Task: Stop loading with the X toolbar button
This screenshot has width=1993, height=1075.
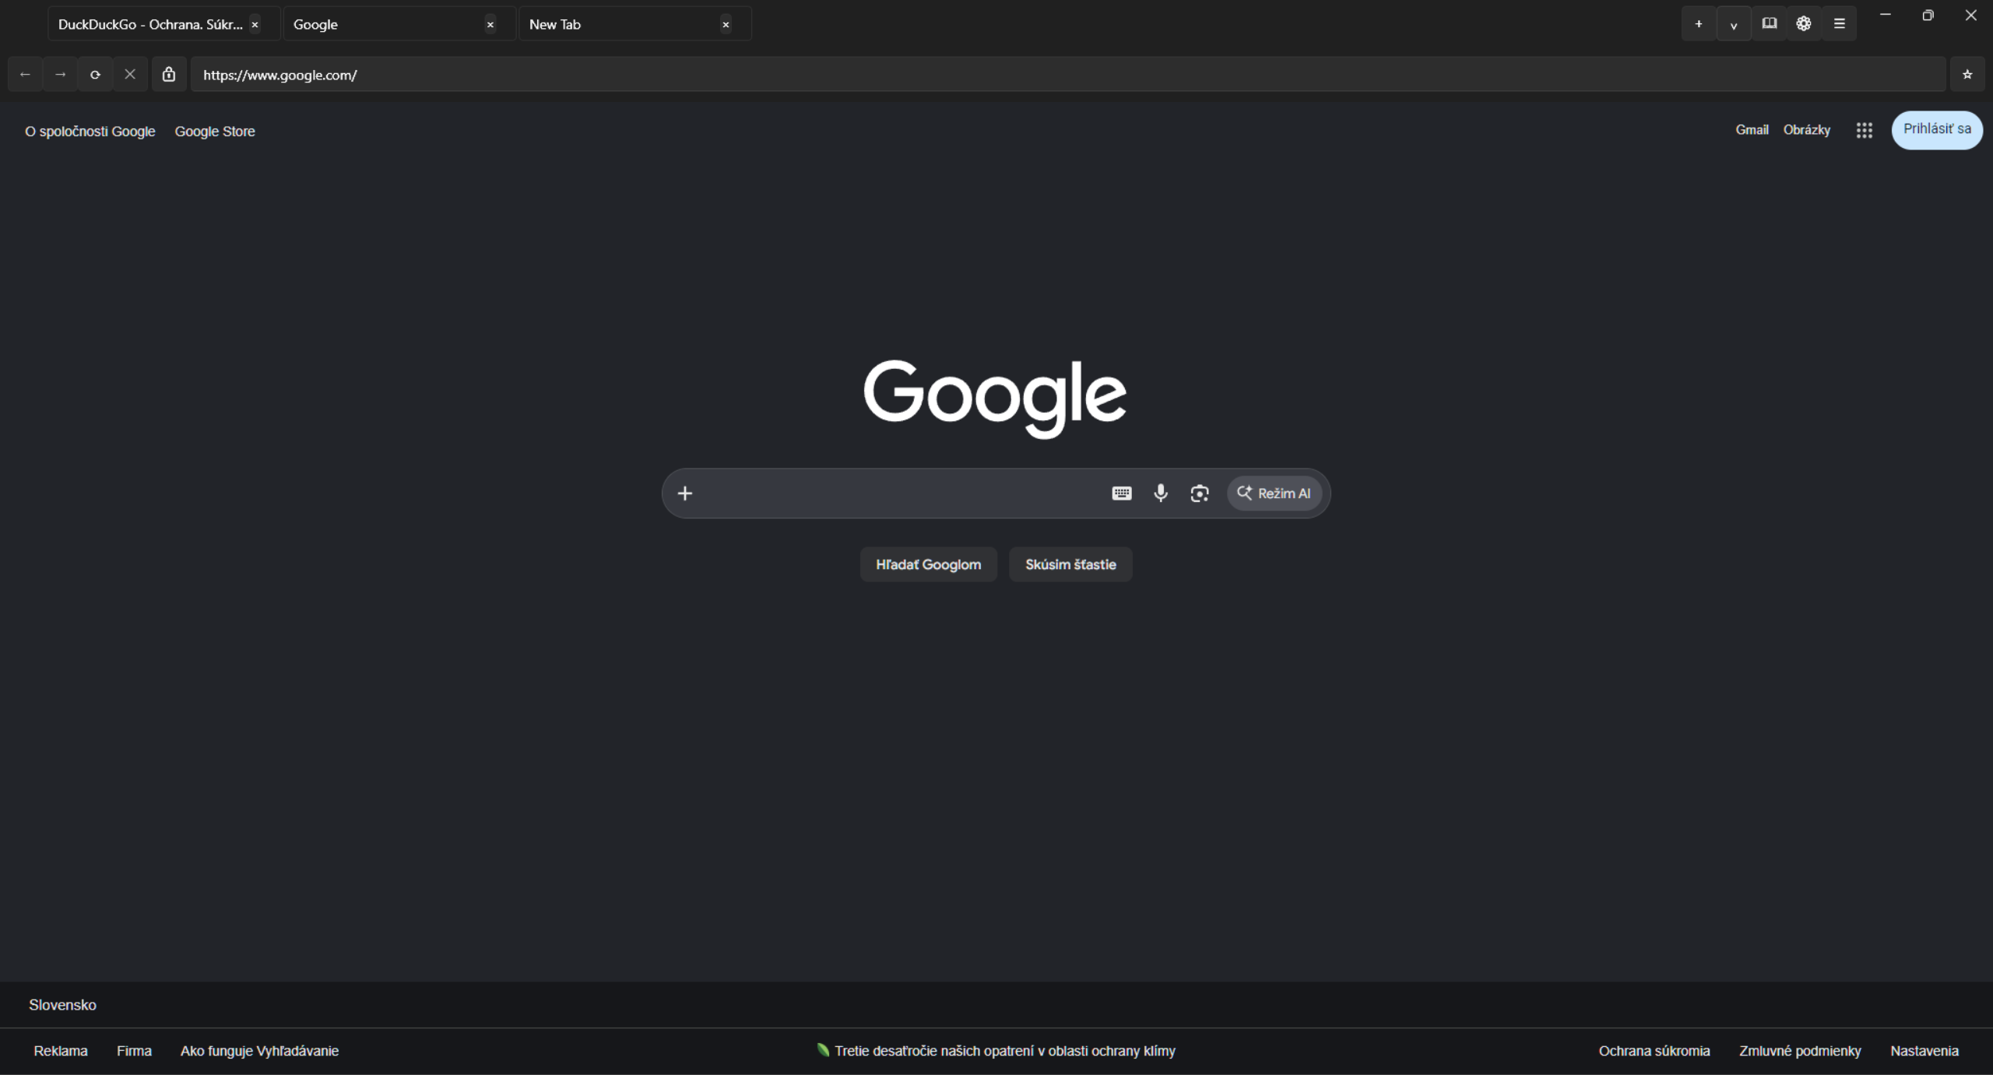Action: tap(130, 75)
